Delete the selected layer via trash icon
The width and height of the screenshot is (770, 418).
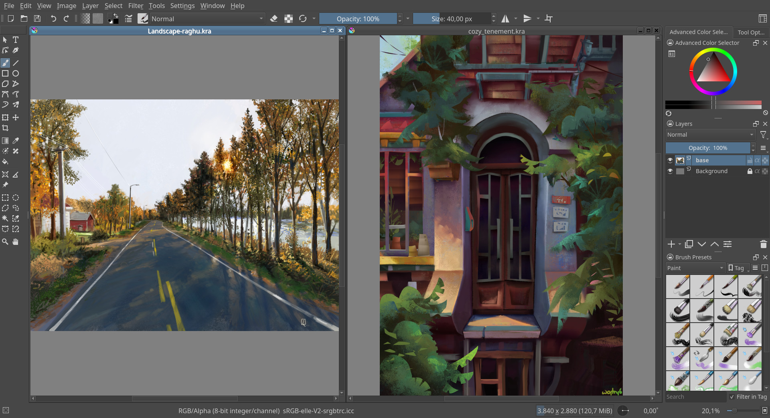coord(763,244)
